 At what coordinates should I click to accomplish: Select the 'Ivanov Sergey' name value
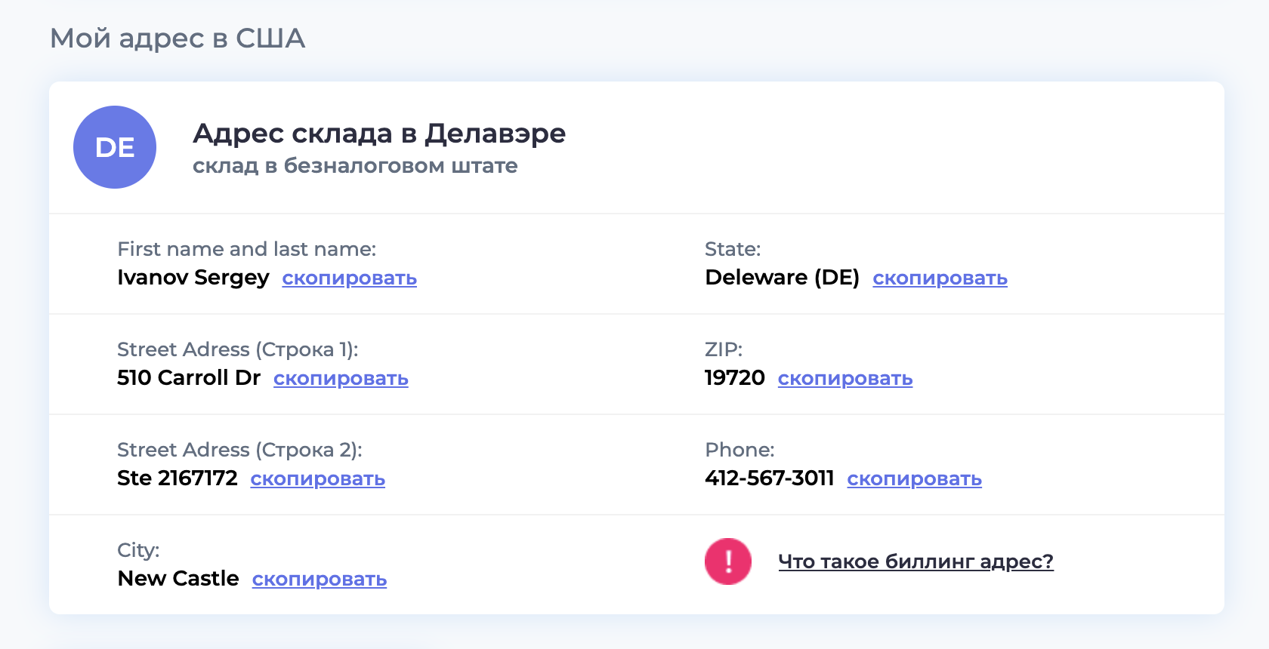(193, 278)
